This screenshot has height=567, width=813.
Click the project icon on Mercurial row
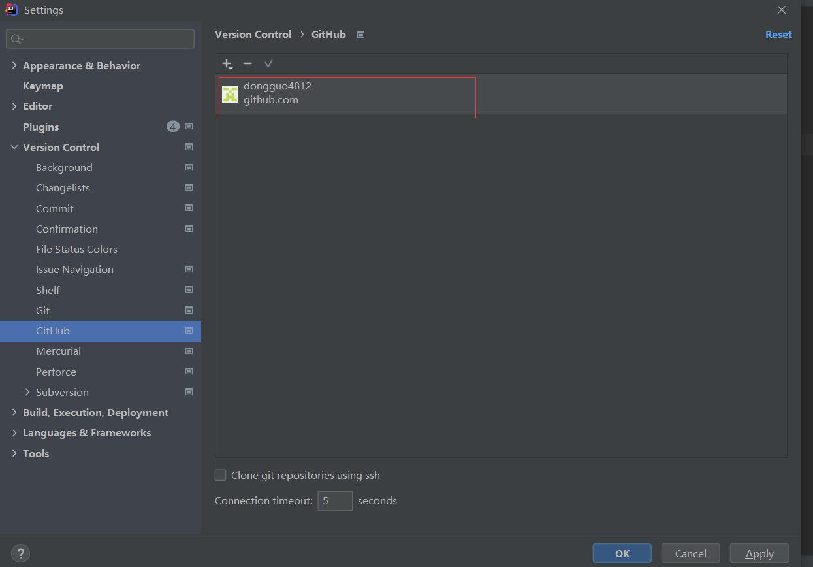point(189,351)
